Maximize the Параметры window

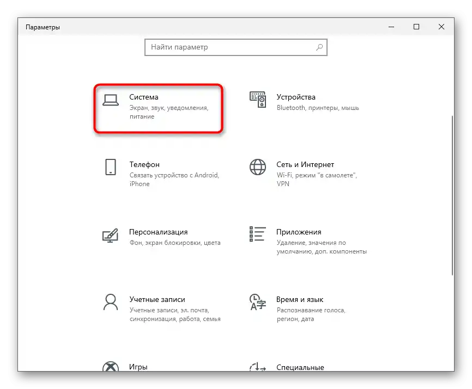tap(416, 27)
